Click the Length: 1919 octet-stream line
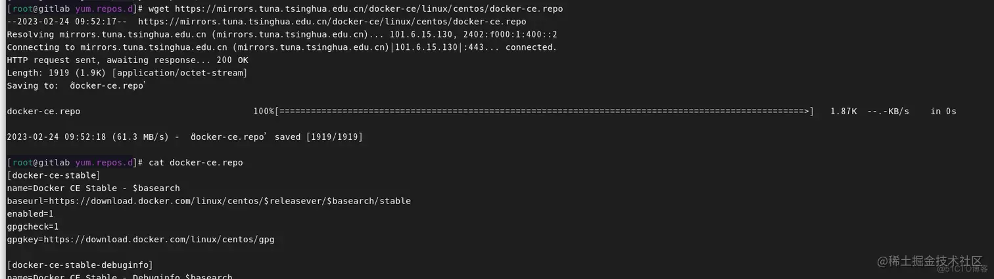The image size is (994, 279). pos(128,73)
